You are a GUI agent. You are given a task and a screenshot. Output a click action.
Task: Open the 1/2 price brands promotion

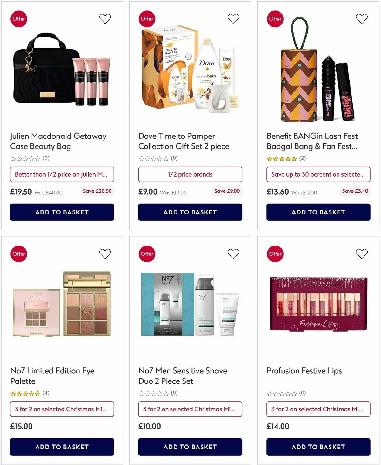(x=190, y=174)
